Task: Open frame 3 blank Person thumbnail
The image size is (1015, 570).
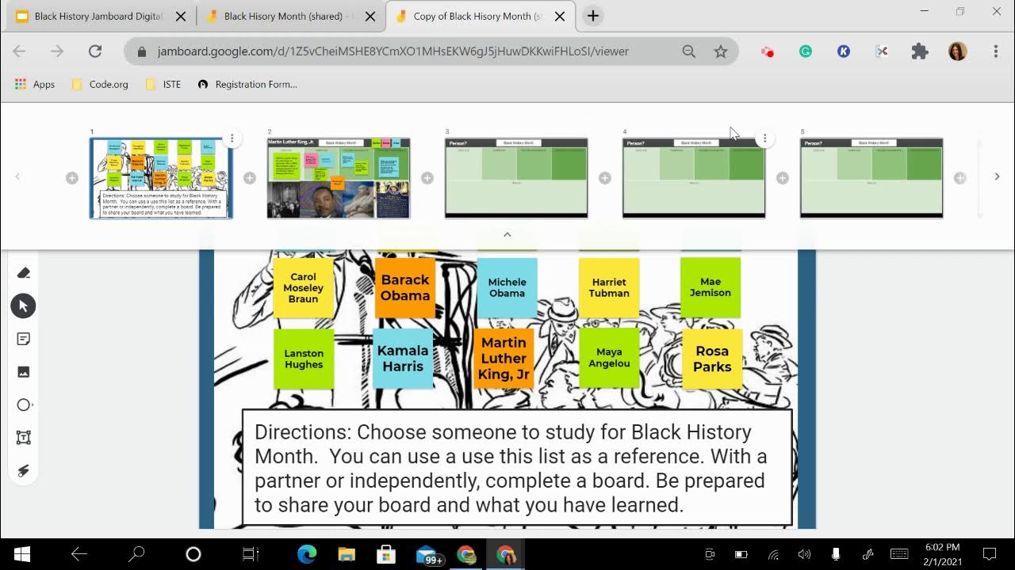Action: (x=516, y=178)
